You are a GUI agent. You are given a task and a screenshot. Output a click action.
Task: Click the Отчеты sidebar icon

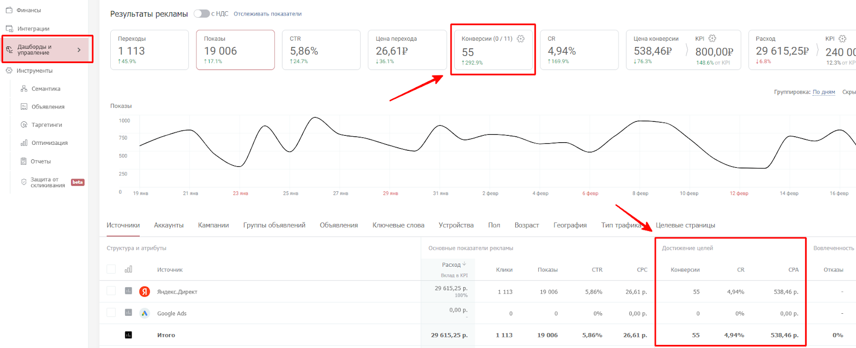click(x=24, y=161)
